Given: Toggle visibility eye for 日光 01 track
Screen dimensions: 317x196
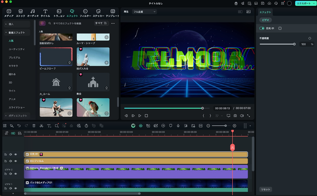Looking at the screenshot, I should (16, 154).
